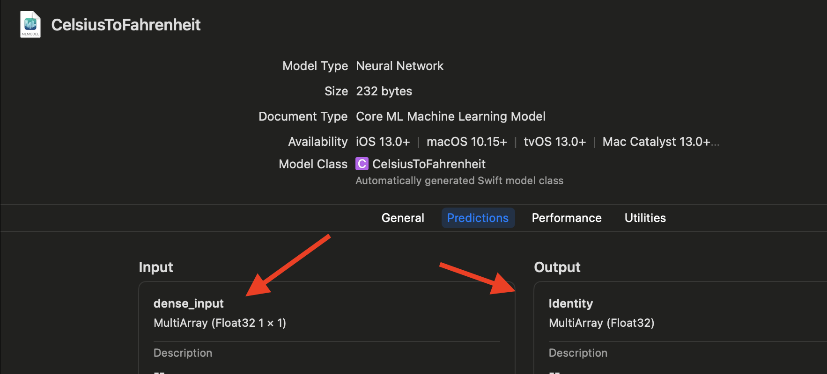Click the 232 bytes size value
827x374 pixels.
coord(384,91)
